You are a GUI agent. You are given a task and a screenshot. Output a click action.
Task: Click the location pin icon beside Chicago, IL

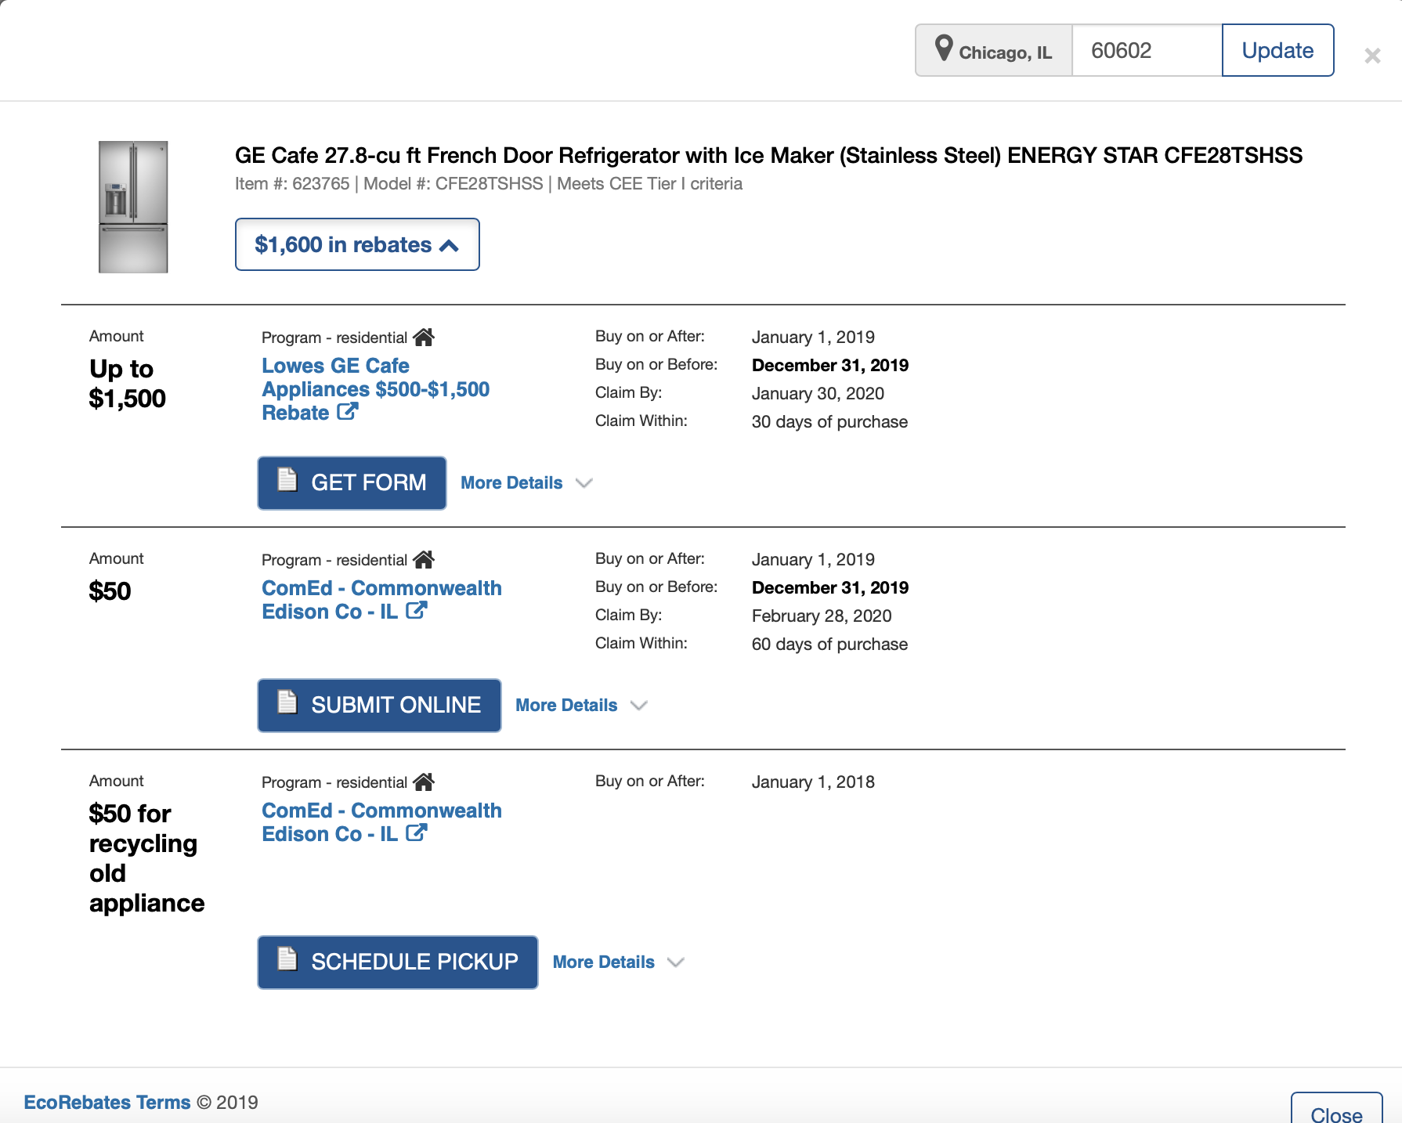944,49
